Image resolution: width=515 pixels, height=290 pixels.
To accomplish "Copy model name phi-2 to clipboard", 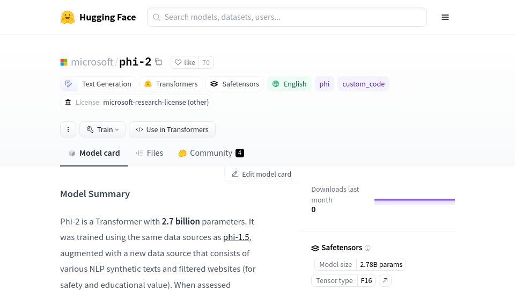I will [x=158, y=62].
